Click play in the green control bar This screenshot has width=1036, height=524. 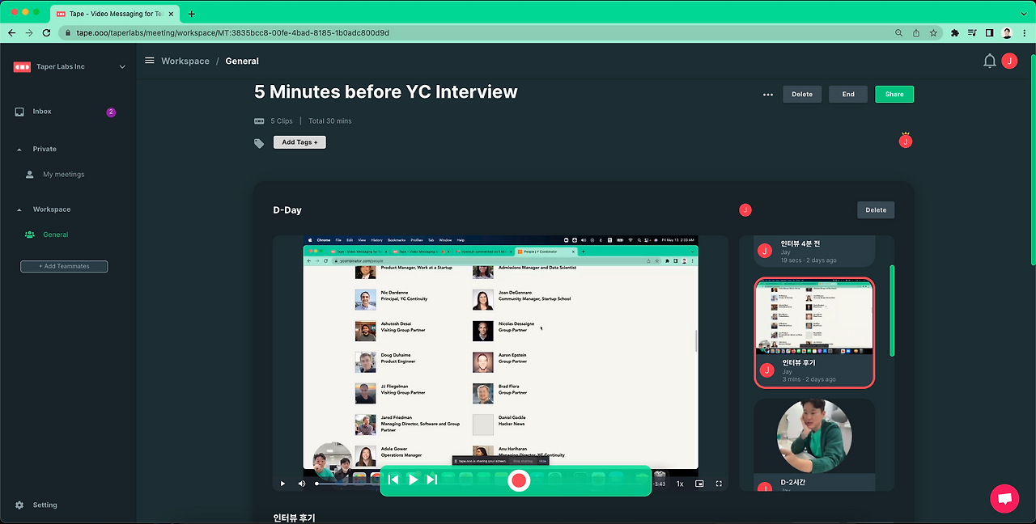click(x=413, y=480)
